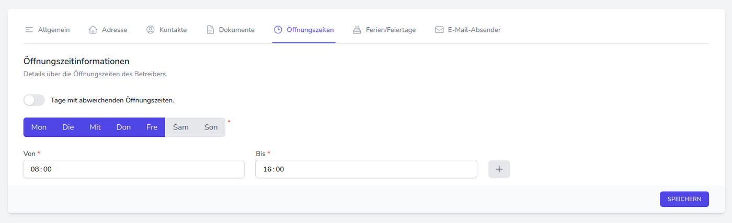Enable Tage mit abweichenden Öffnungszeiten switch
The width and height of the screenshot is (732, 223).
click(34, 100)
